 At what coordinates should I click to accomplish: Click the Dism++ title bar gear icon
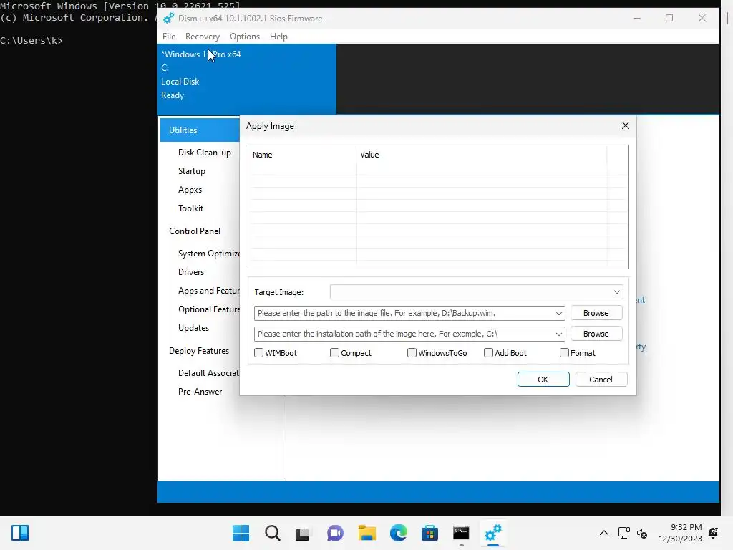point(169,19)
